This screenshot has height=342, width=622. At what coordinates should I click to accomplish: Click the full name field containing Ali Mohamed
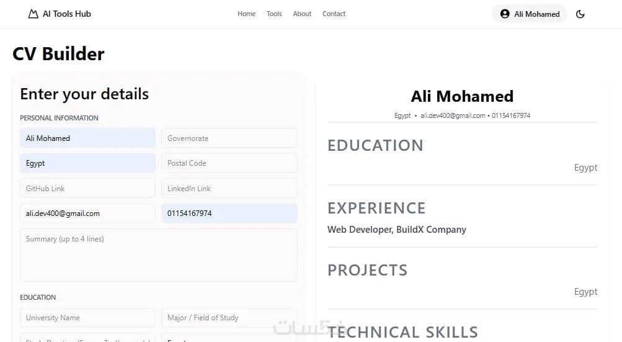(x=87, y=138)
